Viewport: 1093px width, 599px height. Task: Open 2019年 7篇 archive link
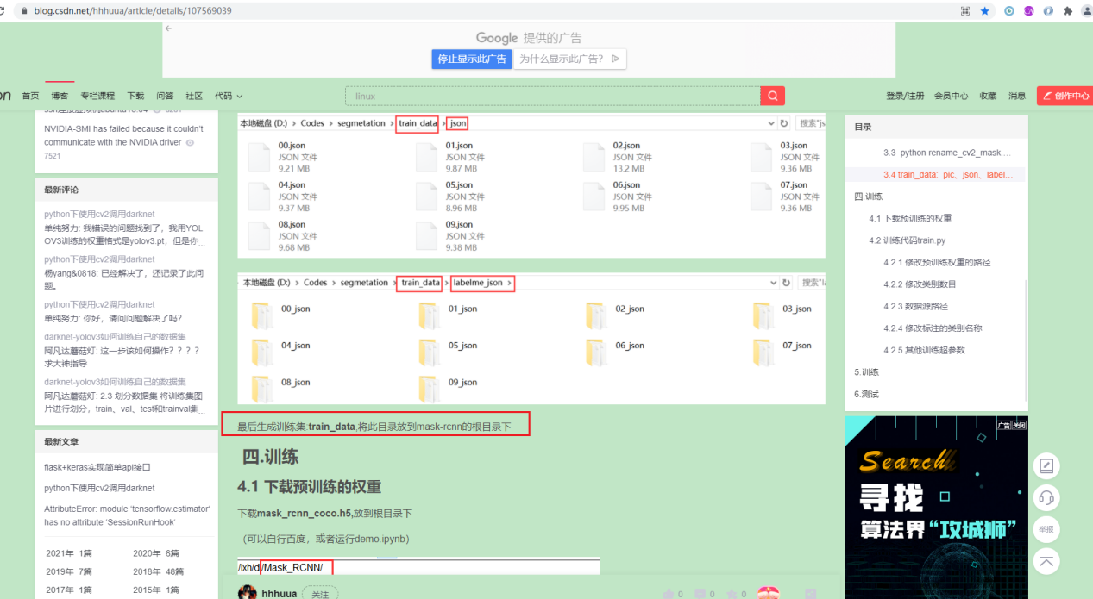70,571
